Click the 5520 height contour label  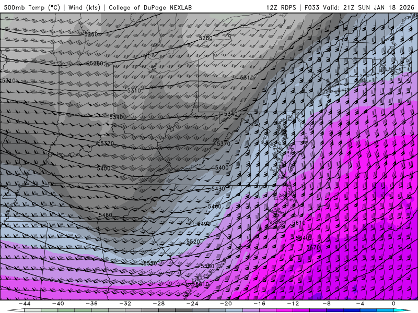193,242
